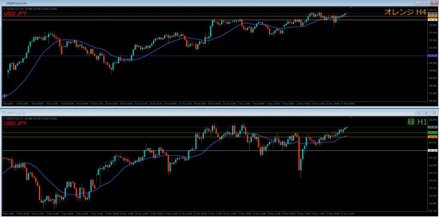Click the chart icon in the H1 window title bar
Viewport: 439px width, 217px height.
coord(4,113)
